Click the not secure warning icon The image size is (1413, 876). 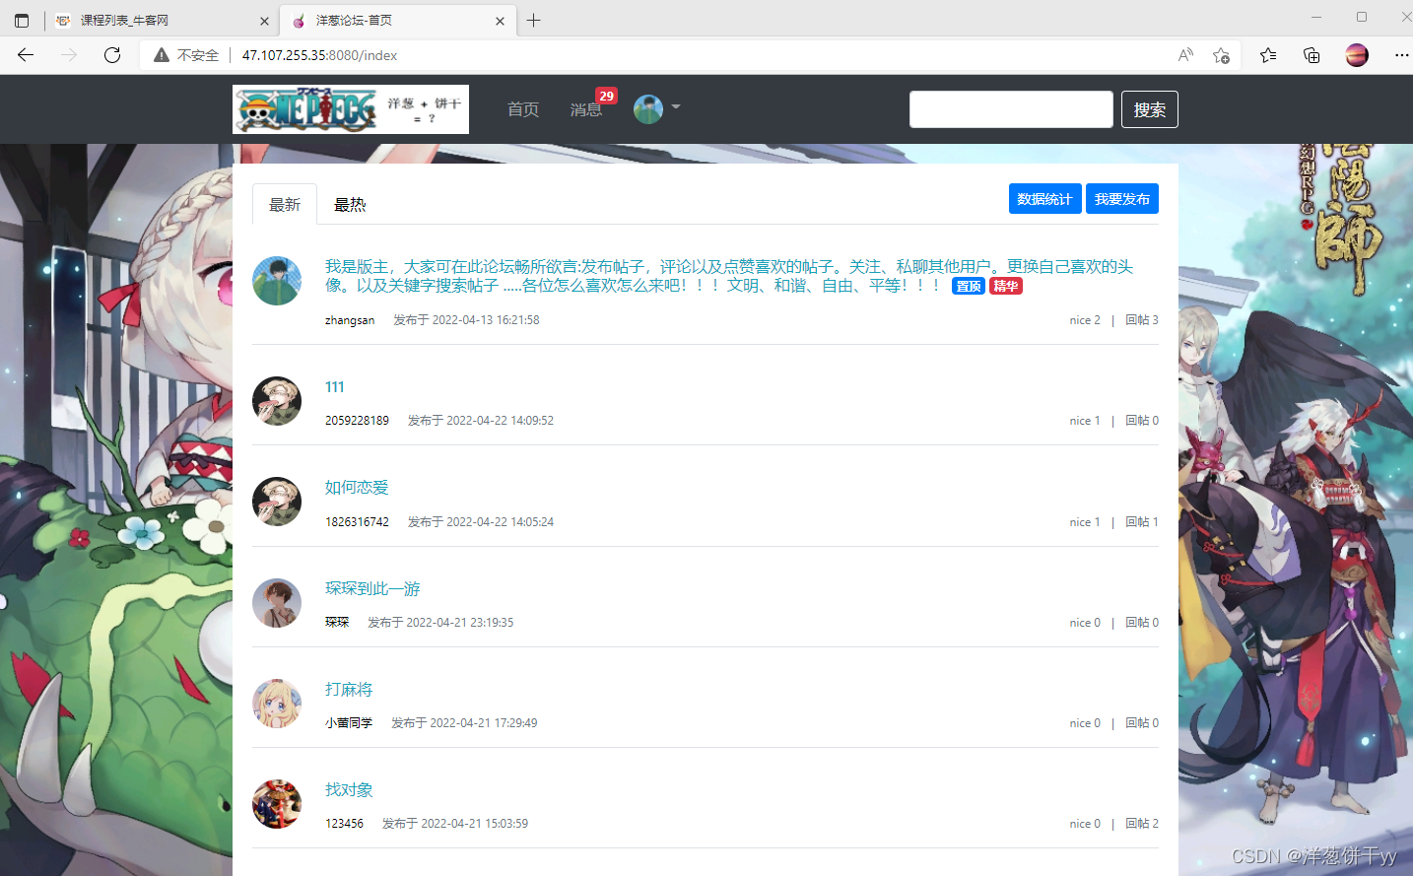161,55
